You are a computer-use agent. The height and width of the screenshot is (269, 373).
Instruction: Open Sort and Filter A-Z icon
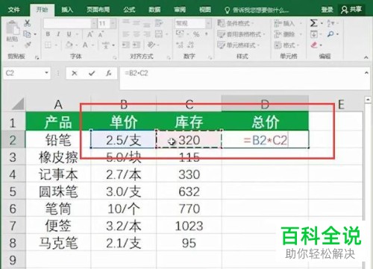click(330, 23)
